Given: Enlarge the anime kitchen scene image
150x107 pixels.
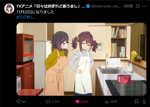Looking at the screenshot, I should click(x=81, y=59).
